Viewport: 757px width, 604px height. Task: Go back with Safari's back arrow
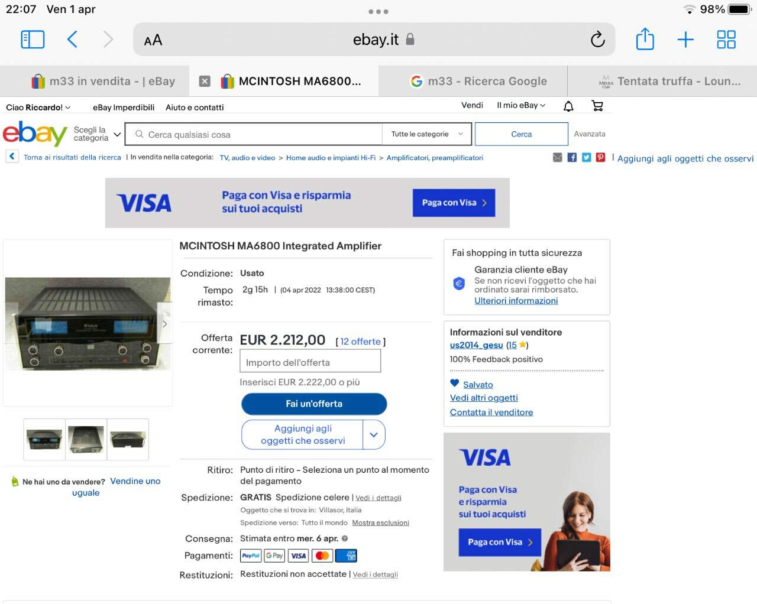point(72,40)
